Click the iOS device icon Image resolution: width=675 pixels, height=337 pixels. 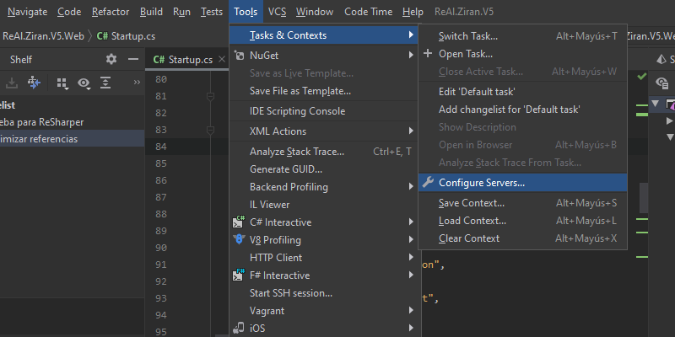(239, 329)
